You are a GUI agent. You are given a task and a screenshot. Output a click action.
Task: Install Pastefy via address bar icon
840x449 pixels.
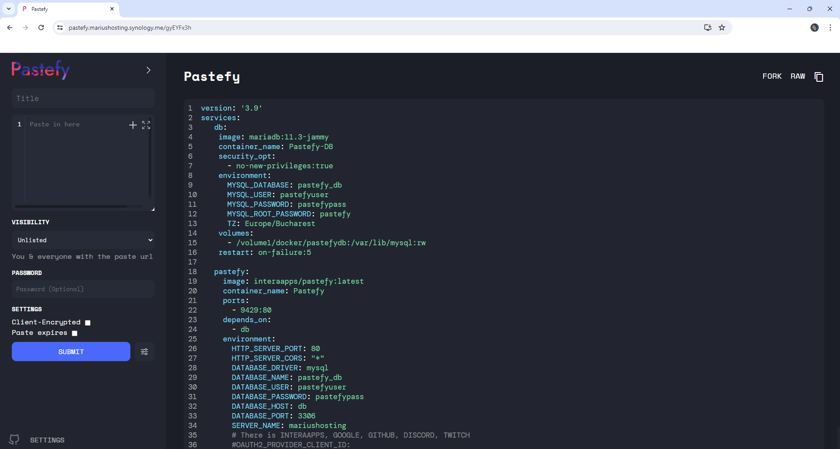tap(708, 28)
